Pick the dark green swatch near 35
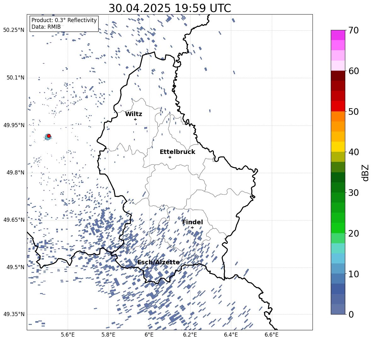Image resolution: width=373 pixels, height=341 pixels. click(x=338, y=177)
